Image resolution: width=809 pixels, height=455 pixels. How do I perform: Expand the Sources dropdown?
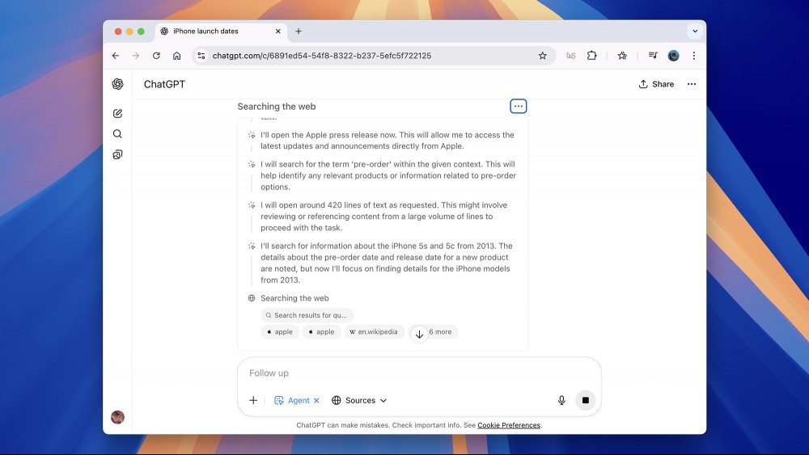point(359,400)
